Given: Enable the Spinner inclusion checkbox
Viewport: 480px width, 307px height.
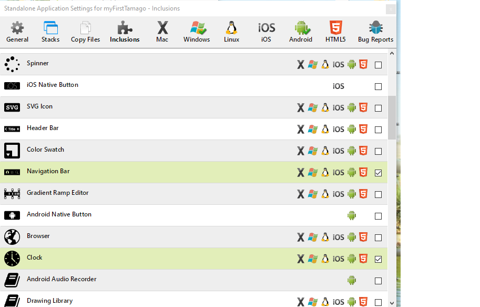Looking at the screenshot, I should 379,65.
